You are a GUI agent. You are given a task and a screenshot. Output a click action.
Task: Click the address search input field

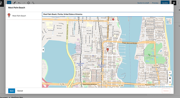(108, 14)
